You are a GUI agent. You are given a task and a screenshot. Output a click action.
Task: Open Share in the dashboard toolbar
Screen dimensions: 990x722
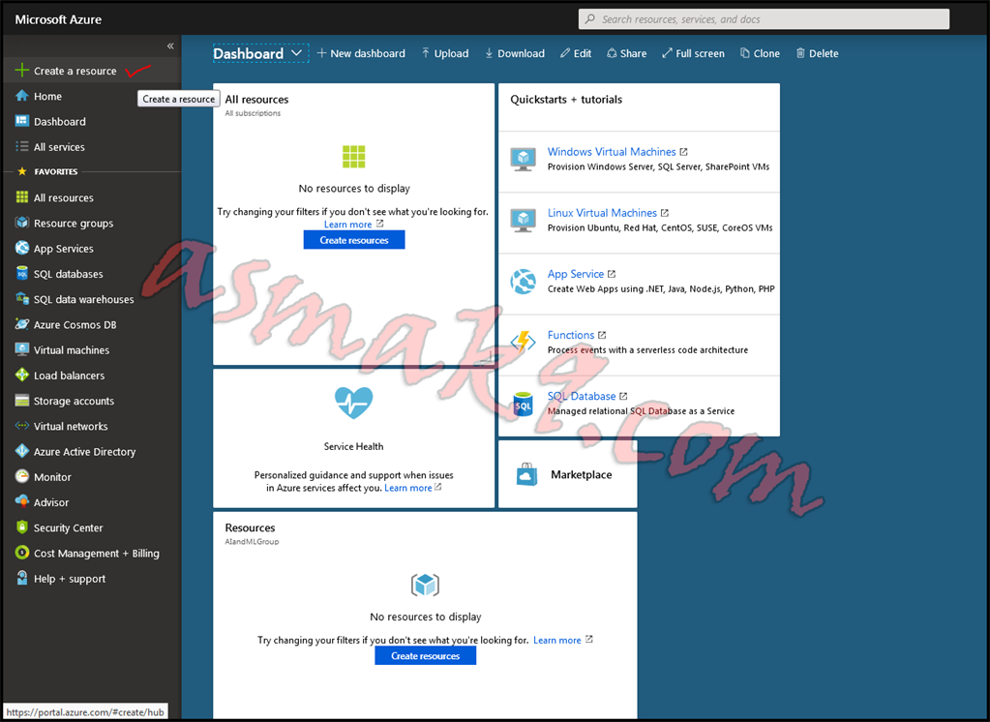pyautogui.click(x=627, y=53)
